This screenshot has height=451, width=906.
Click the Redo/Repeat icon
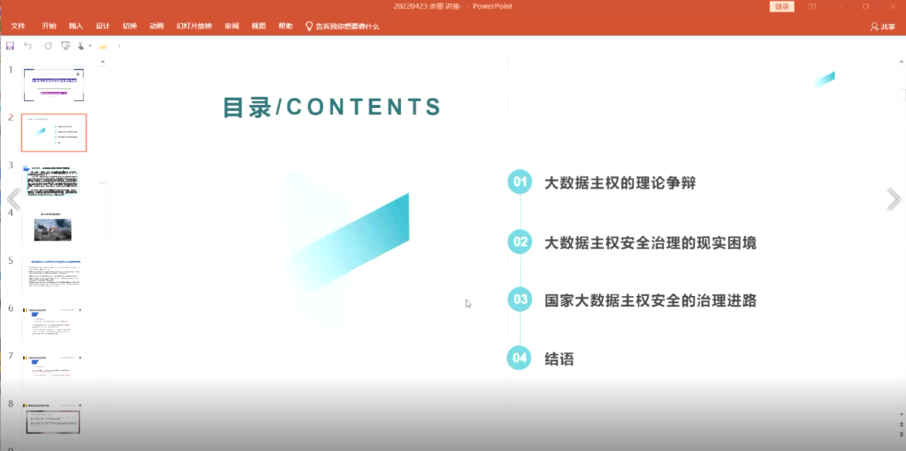(x=48, y=46)
